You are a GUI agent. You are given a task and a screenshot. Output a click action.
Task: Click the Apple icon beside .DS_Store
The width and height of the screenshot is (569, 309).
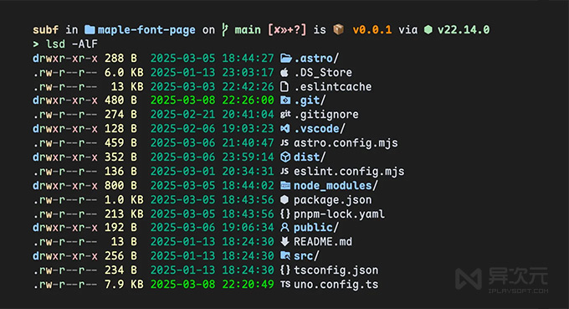click(x=284, y=72)
